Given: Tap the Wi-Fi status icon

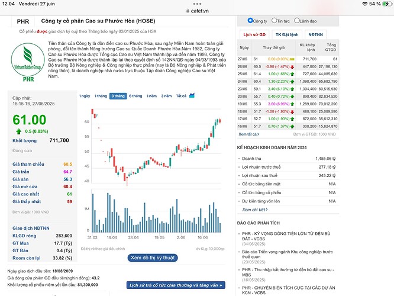Looking at the screenshot, I should 365,4.
